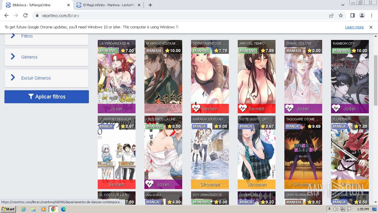Open Rainbow City manhwa cover
The image size is (378, 213).
click(350, 77)
